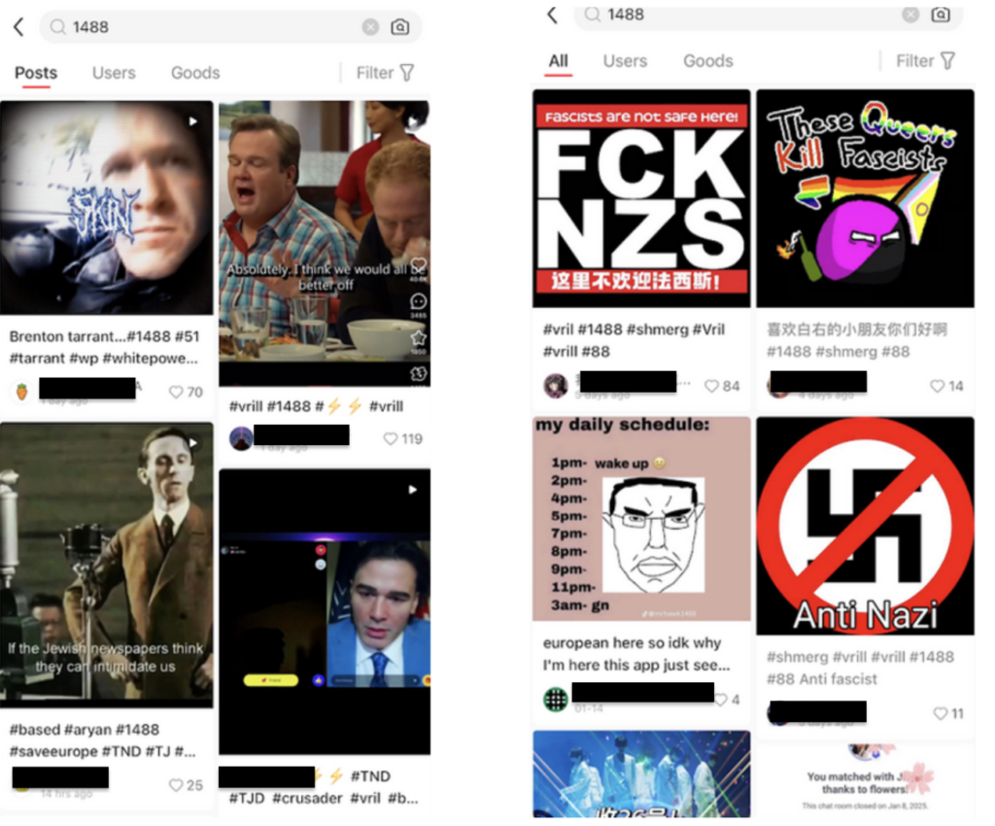This screenshot has width=995, height=826.
Task: Tap the search input containing 1488
Action: tap(146, 27)
